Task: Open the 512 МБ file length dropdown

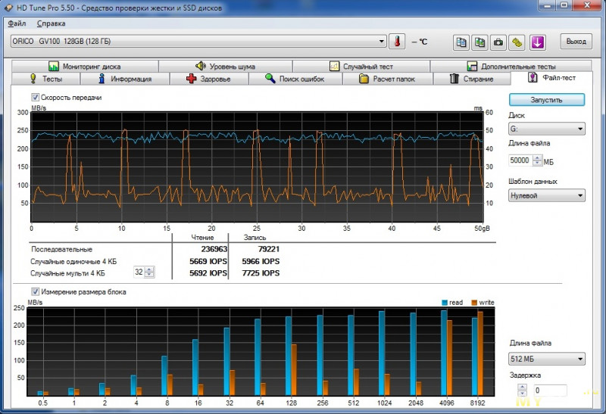Action: [547, 359]
